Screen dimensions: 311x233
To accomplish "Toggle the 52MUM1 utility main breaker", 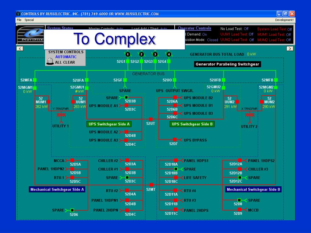I will click(x=48, y=102).
